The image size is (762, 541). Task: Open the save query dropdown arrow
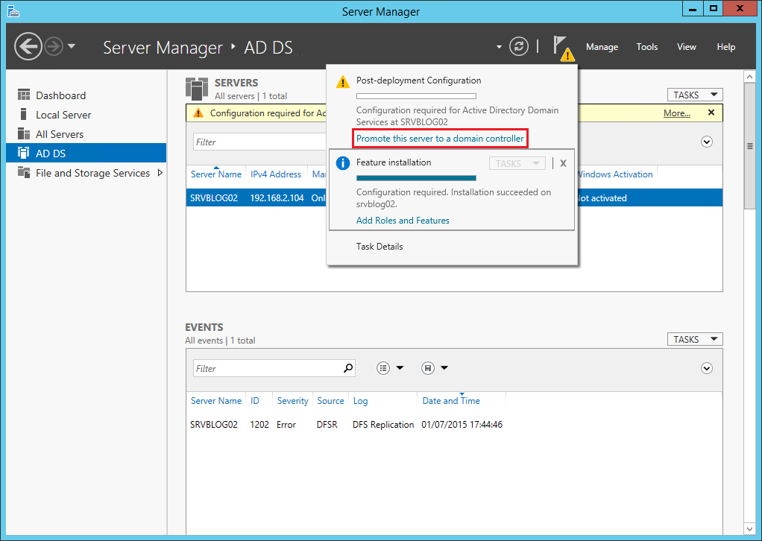pyautogui.click(x=444, y=368)
